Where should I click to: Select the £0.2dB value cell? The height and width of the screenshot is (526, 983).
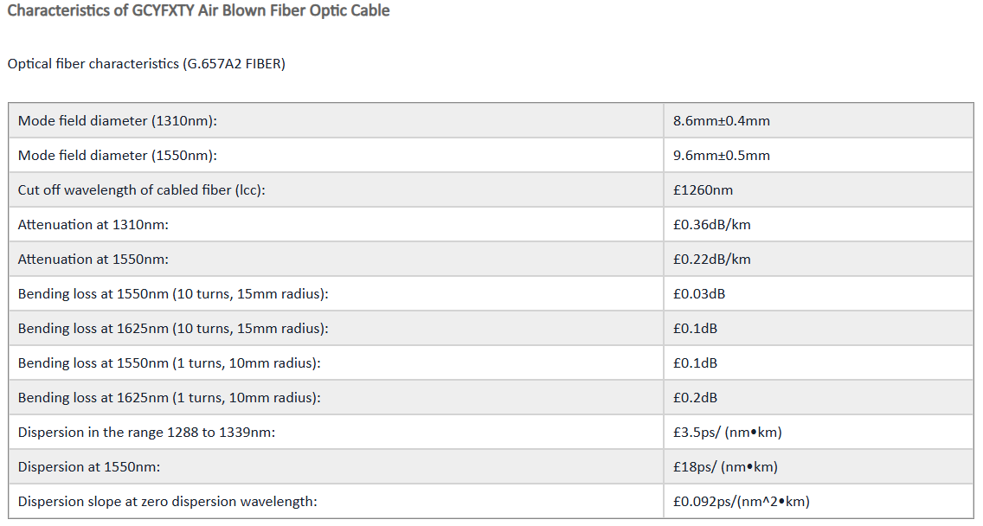pos(818,397)
